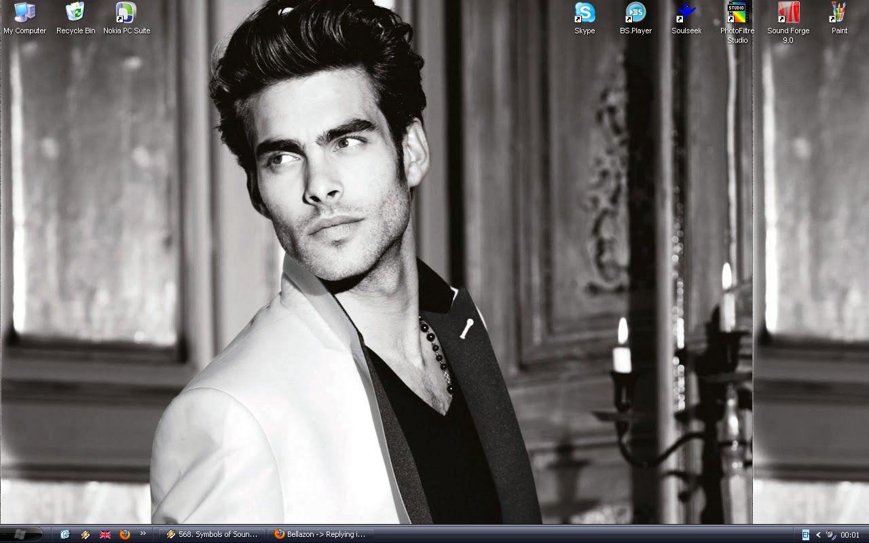Click the first blue quick launch icon

tap(65, 534)
